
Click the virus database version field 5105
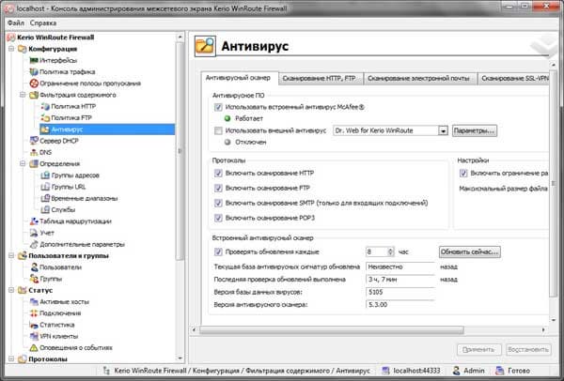(400, 292)
